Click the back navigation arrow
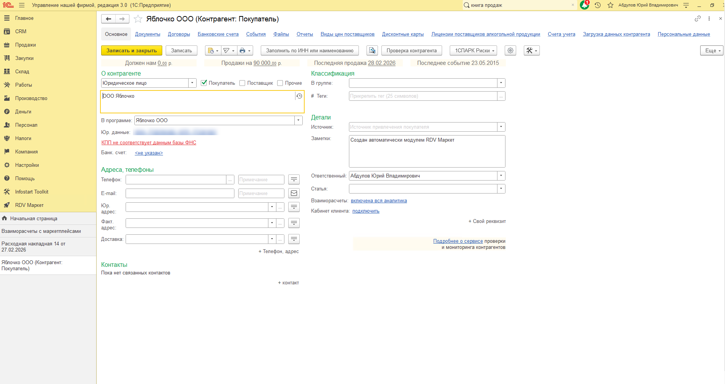Viewport: 725px width, 384px height. pyautogui.click(x=108, y=19)
